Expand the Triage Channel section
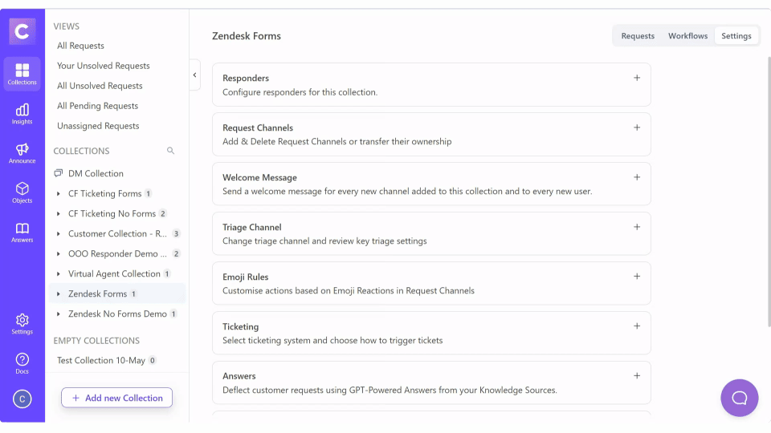Viewport: 771px width, 433px height. 637,227
